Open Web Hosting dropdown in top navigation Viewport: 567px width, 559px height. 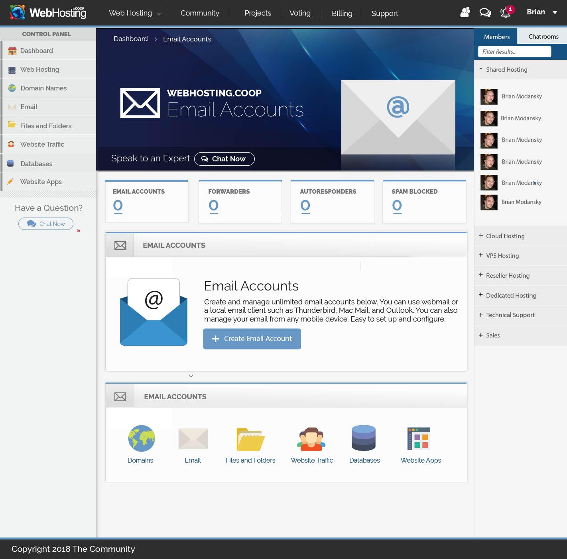(135, 13)
